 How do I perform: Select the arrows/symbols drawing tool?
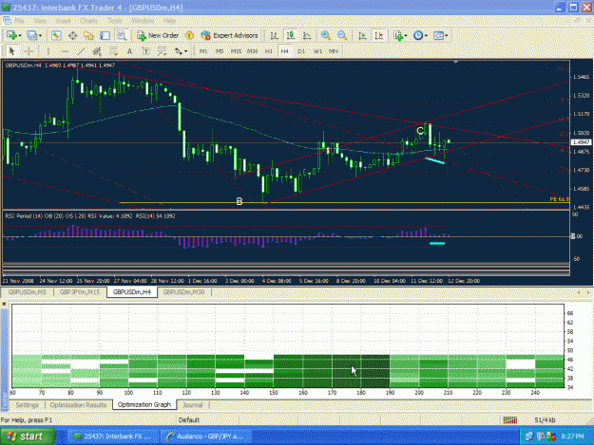178,51
